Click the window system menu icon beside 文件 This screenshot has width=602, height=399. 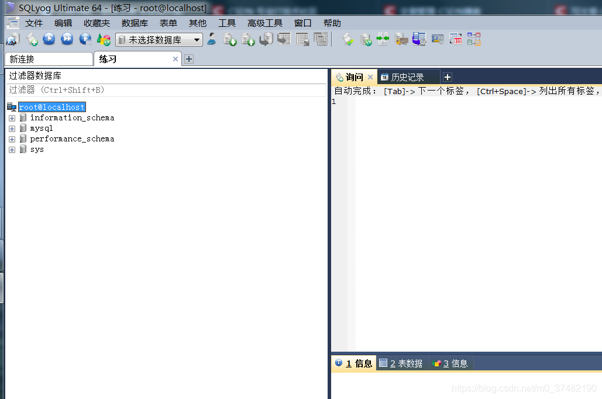(13, 23)
